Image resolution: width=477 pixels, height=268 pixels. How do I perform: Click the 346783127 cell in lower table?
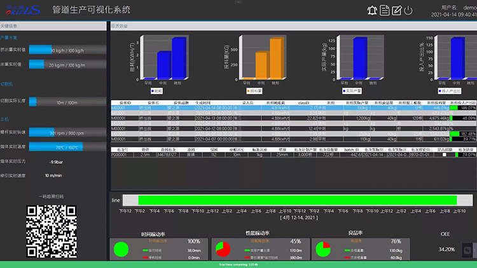pos(167,155)
